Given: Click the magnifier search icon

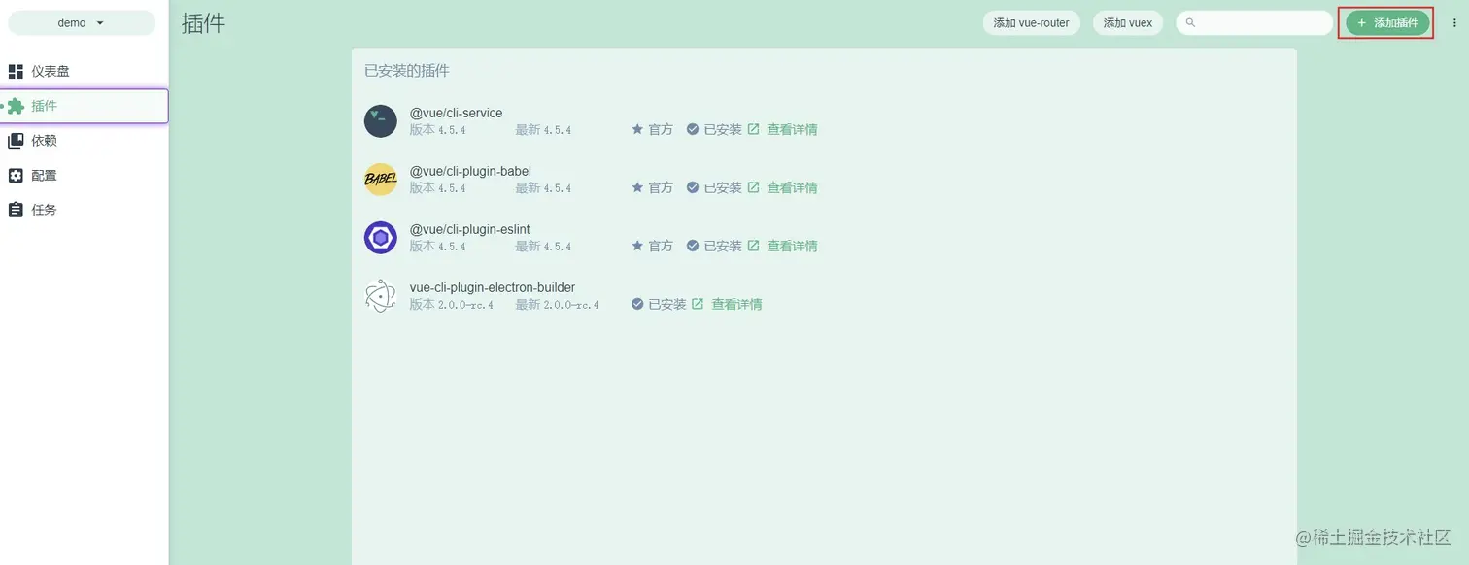Looking at the screenshot, I should coord(1190,23).
